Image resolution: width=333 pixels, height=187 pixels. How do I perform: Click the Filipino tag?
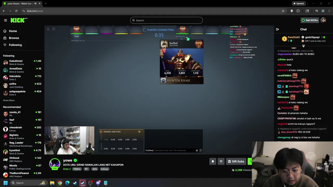[x=77, y=169]
